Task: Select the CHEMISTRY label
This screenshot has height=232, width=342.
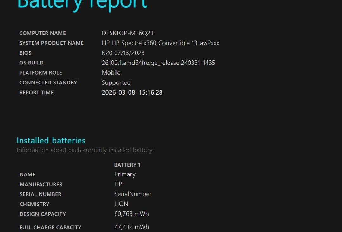Action: pos(35,204)
